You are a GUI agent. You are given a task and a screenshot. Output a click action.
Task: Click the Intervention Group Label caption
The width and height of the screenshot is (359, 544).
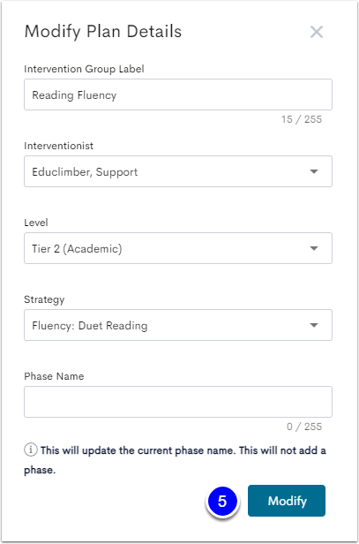click(84, 69)
